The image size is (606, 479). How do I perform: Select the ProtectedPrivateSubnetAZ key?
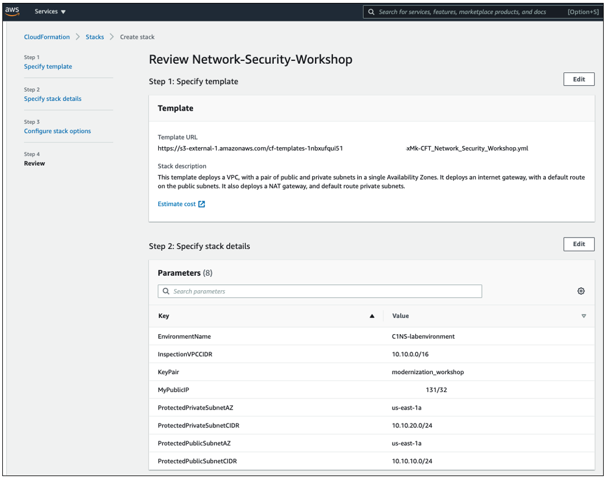[195, 408]
